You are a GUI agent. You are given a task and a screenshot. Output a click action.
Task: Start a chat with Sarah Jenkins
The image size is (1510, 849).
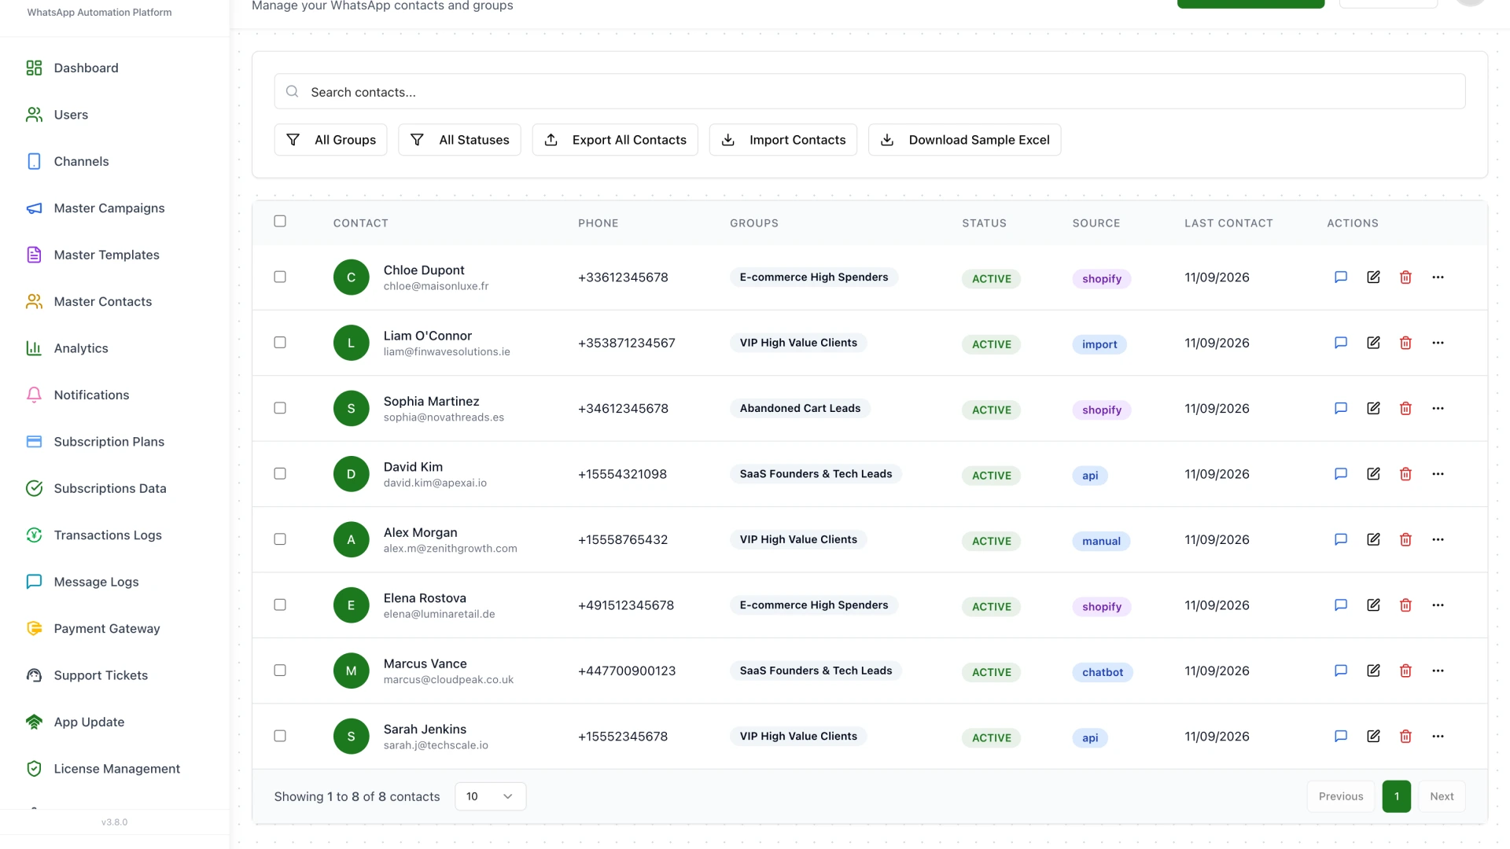coord(1341,737)
